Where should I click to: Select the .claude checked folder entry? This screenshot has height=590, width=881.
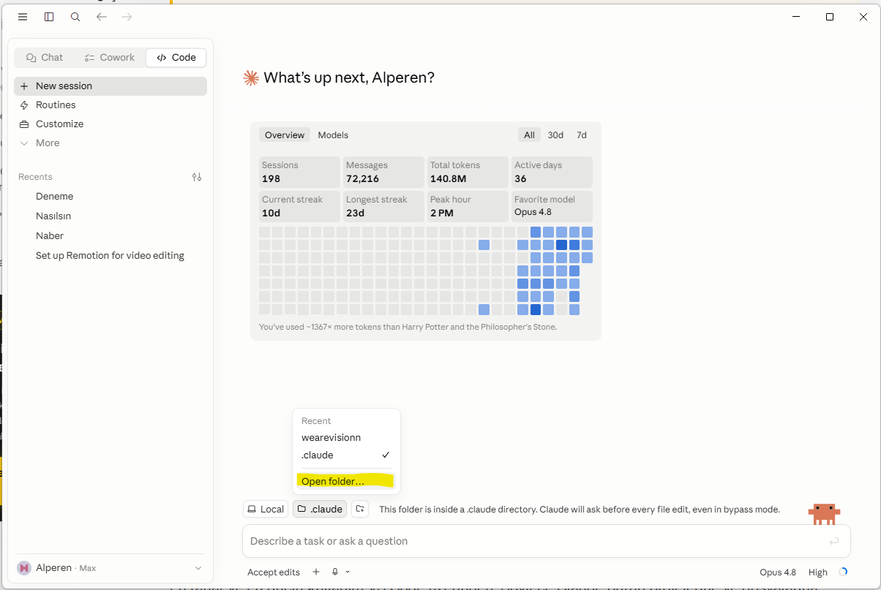[x=346, y=455]
